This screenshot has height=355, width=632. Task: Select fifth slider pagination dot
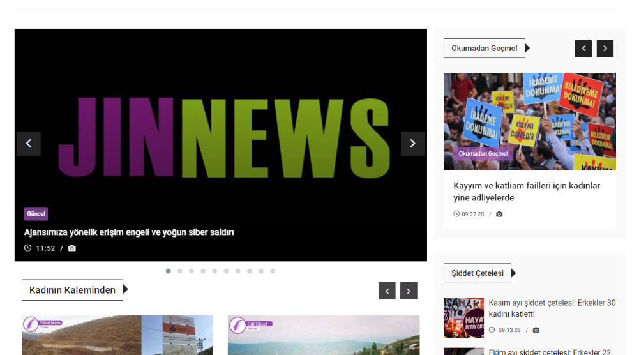coord(215,271)
